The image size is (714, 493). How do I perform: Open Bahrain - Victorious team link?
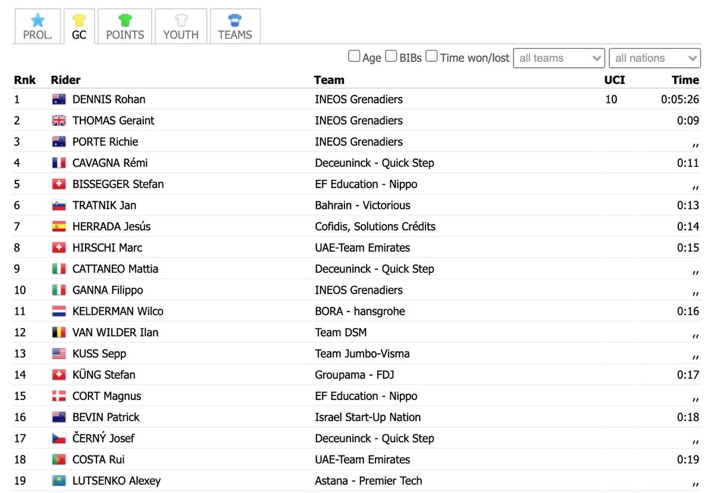coord(362,205)
